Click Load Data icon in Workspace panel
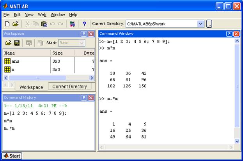The image size is (243, 161). pyautogui.click(x=8, y=43)
